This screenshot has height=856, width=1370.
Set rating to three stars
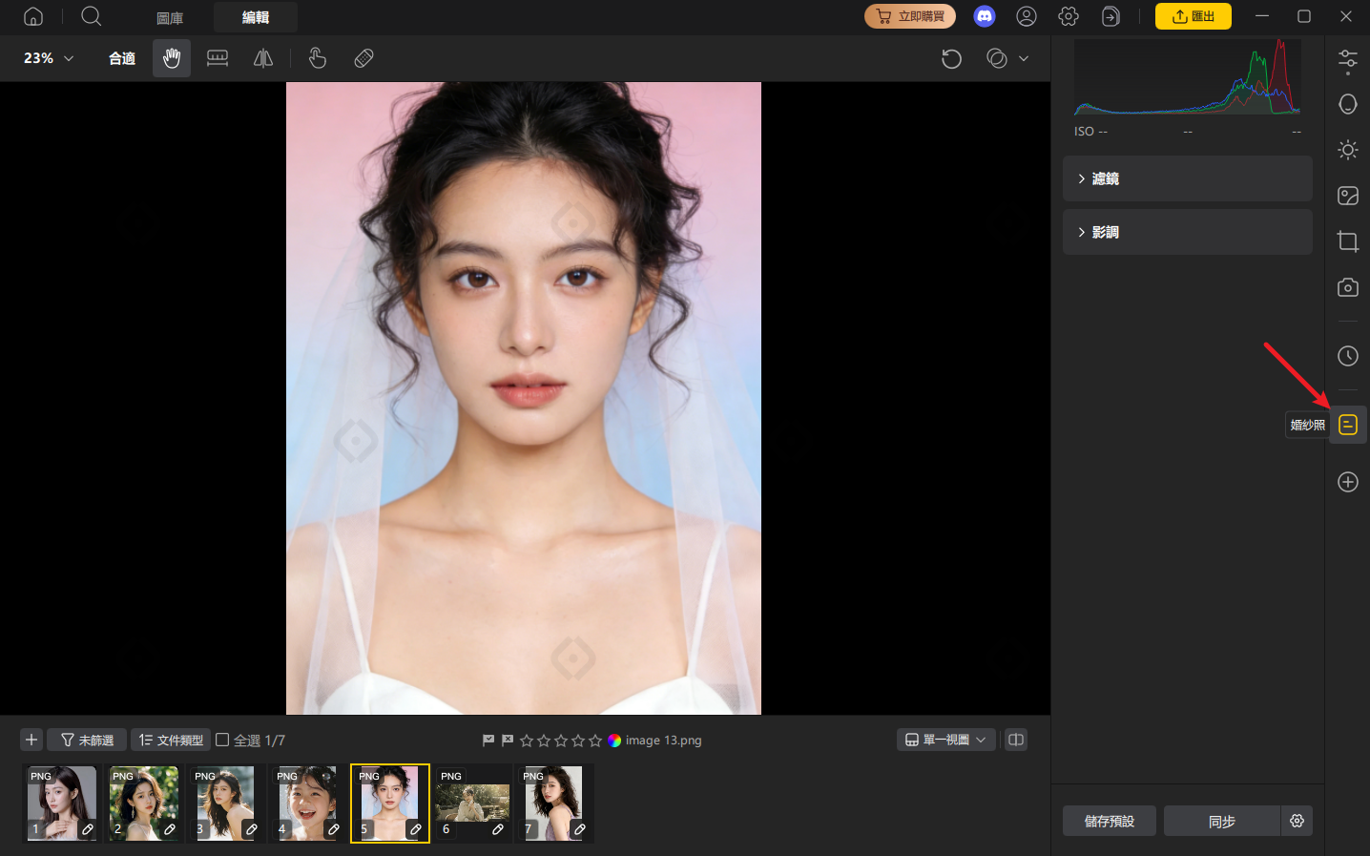tap(561, 741)
